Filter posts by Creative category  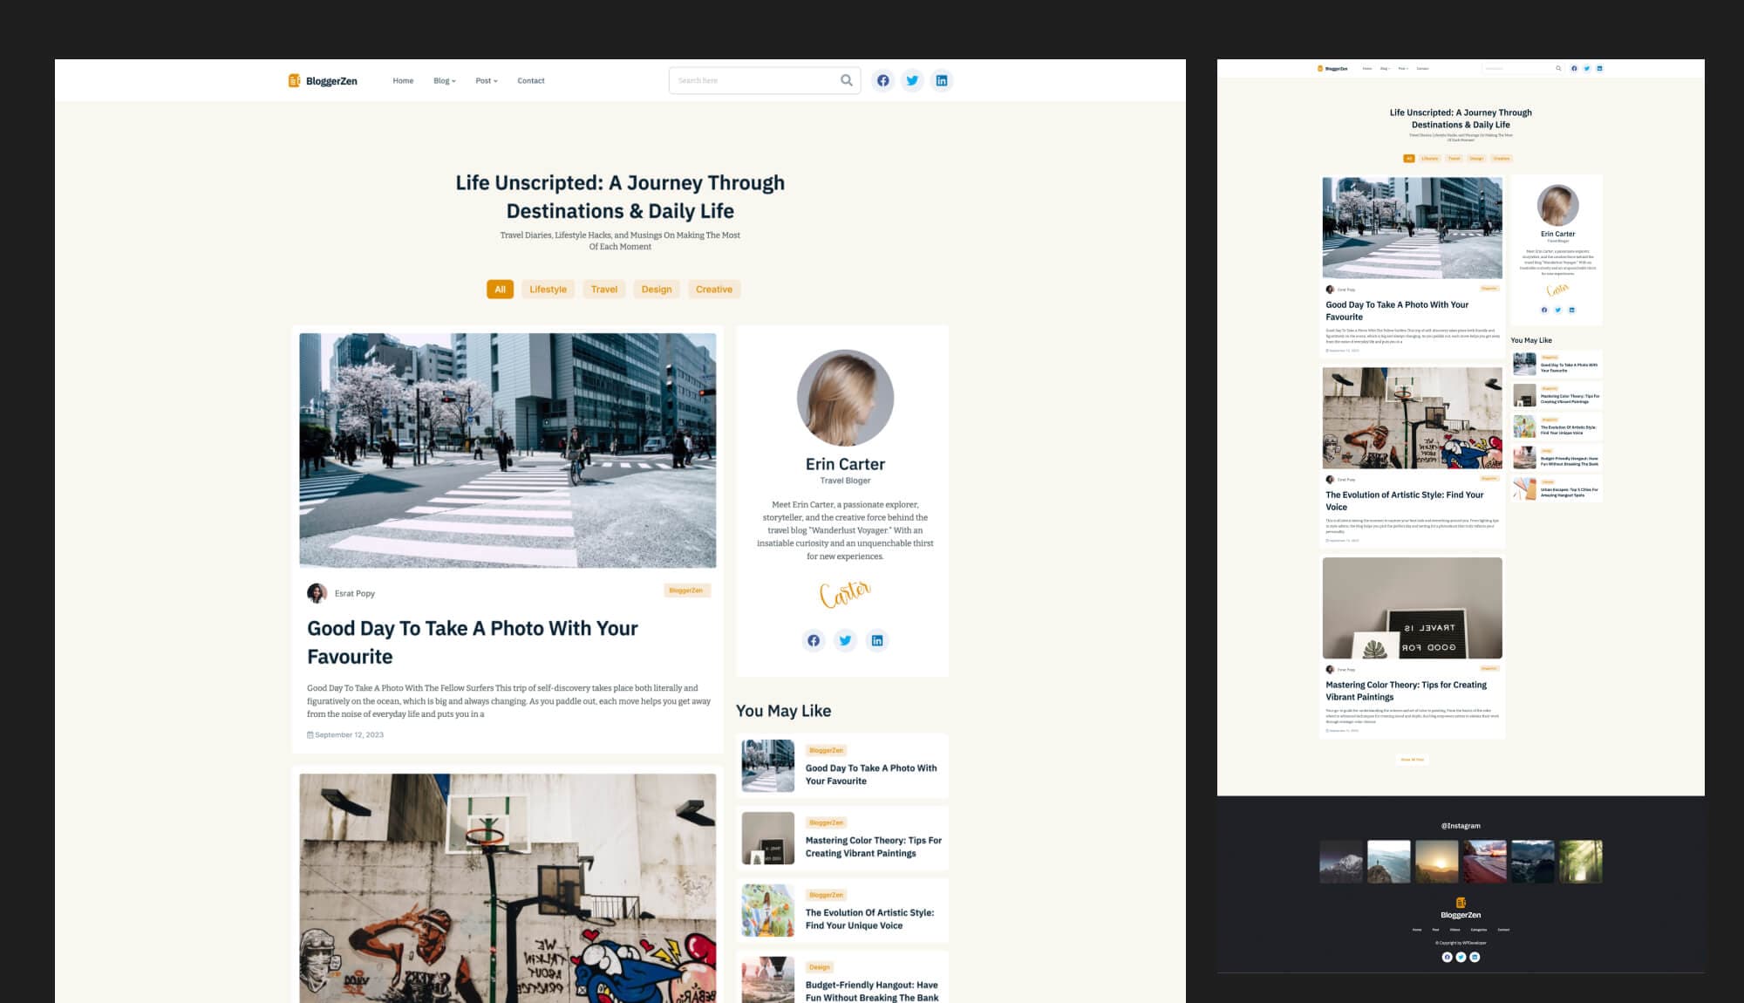tap(713, 289)
